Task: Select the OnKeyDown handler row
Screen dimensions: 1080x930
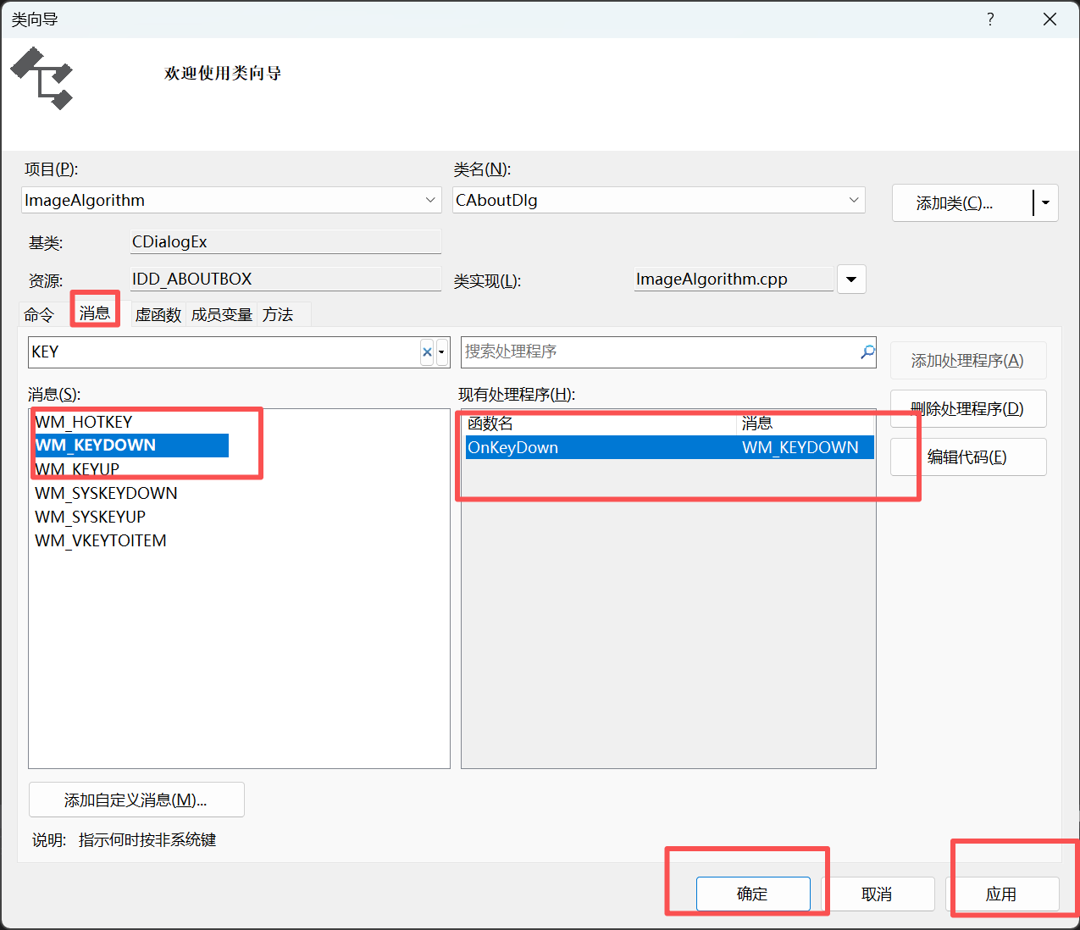Action: [x=669, y=447]
